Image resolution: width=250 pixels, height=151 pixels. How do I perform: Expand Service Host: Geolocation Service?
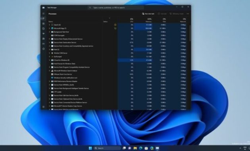pyautogui.click(x=50, y=43)
